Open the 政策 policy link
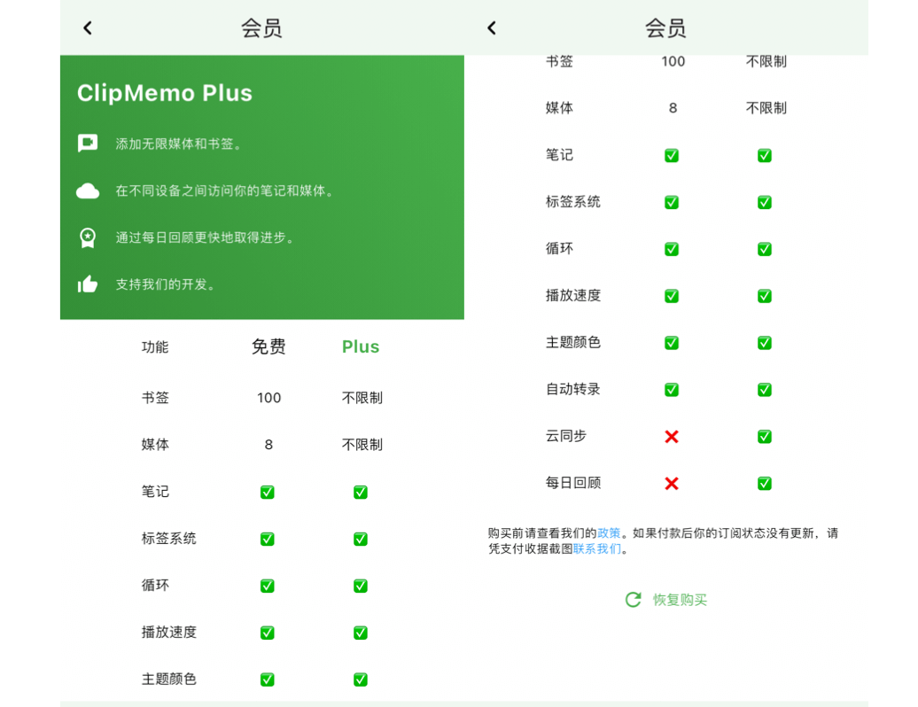 pos(609,533)
